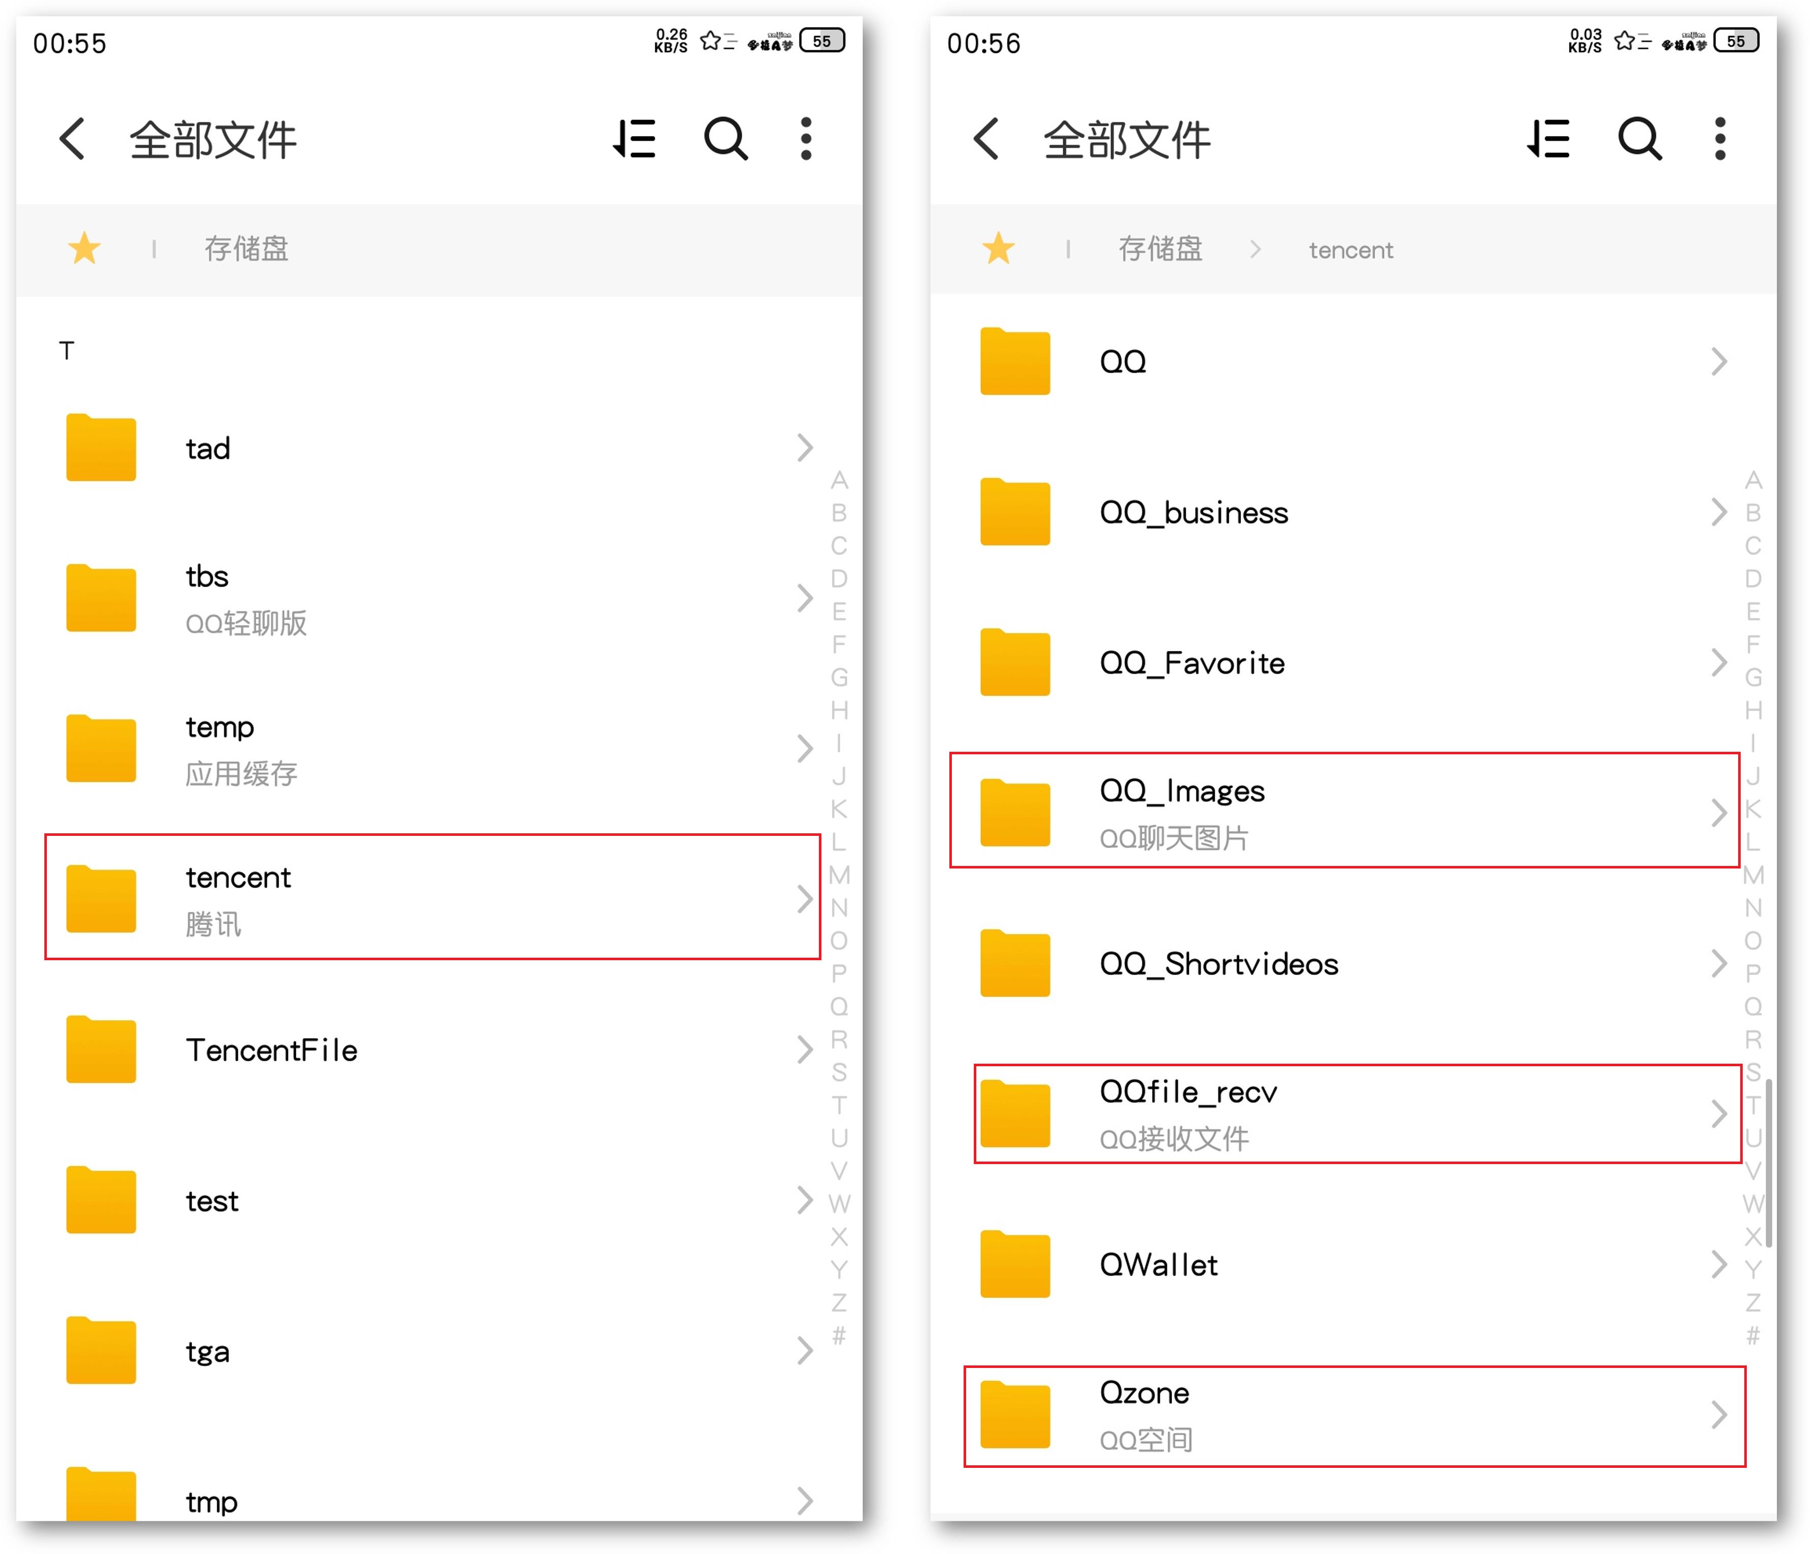Select QQ_business folder name text

pos(1193,512)
